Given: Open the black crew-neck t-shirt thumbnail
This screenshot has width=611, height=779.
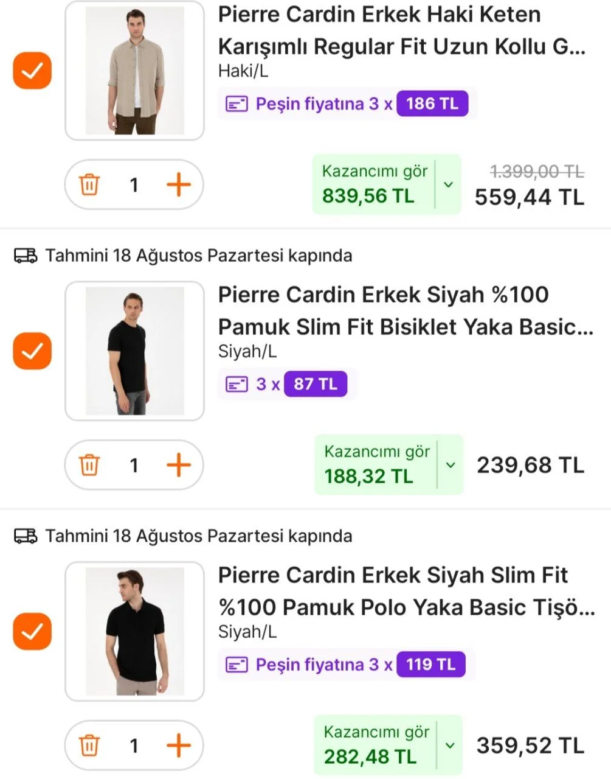Looking at the screenshot, I should pos(134,351).
